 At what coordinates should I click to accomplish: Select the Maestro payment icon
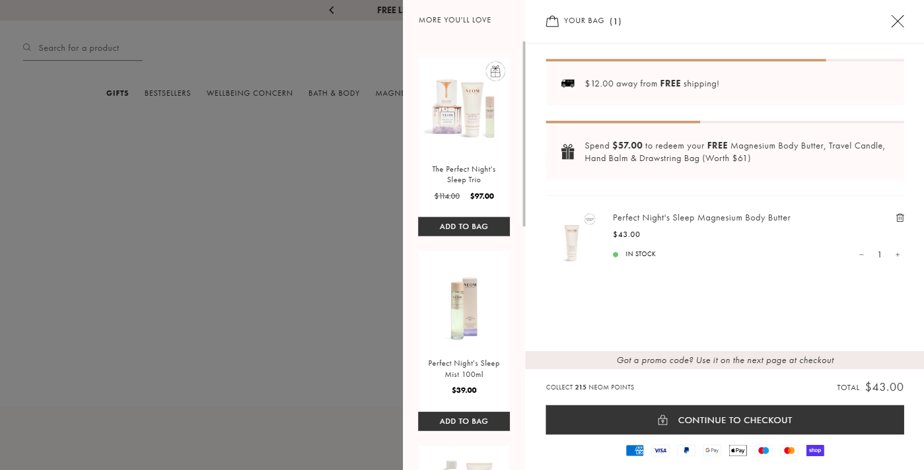(764, 450)
